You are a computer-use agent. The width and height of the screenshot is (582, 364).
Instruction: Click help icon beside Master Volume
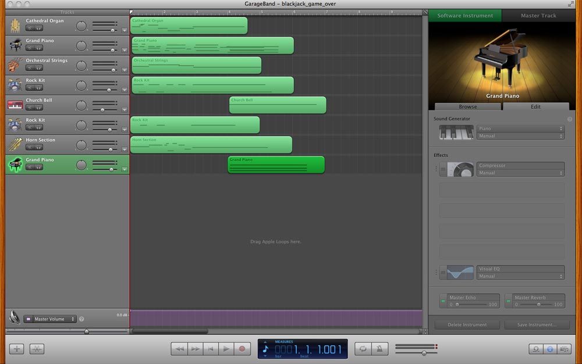[x=81, y=319]
